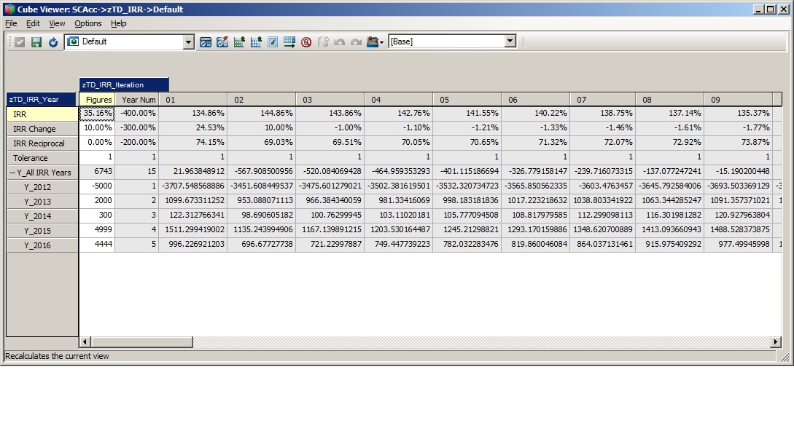The image size is (794, 447).
Task: Open the [Base] sandbox dropdown
Action: (x=510, y=41)
